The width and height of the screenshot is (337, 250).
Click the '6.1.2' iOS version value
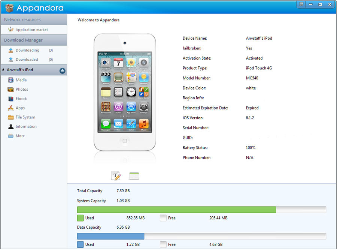(250, 118)
